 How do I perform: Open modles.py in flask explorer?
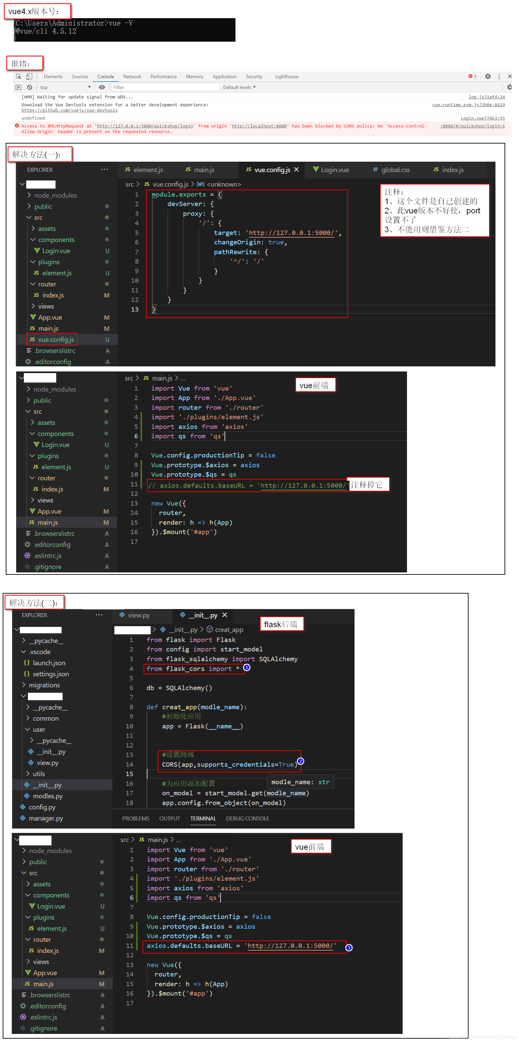47,796
